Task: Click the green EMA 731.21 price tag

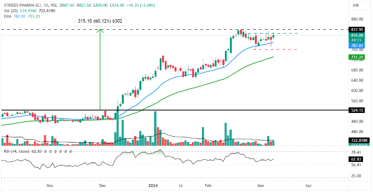Action: pos(355,57)
